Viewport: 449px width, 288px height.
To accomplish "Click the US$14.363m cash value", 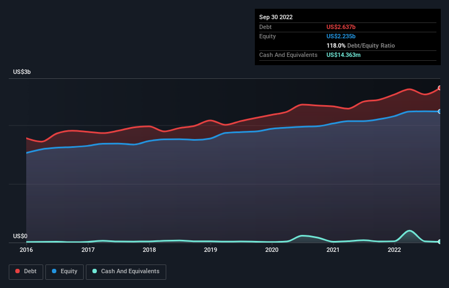I will (343, 55).
